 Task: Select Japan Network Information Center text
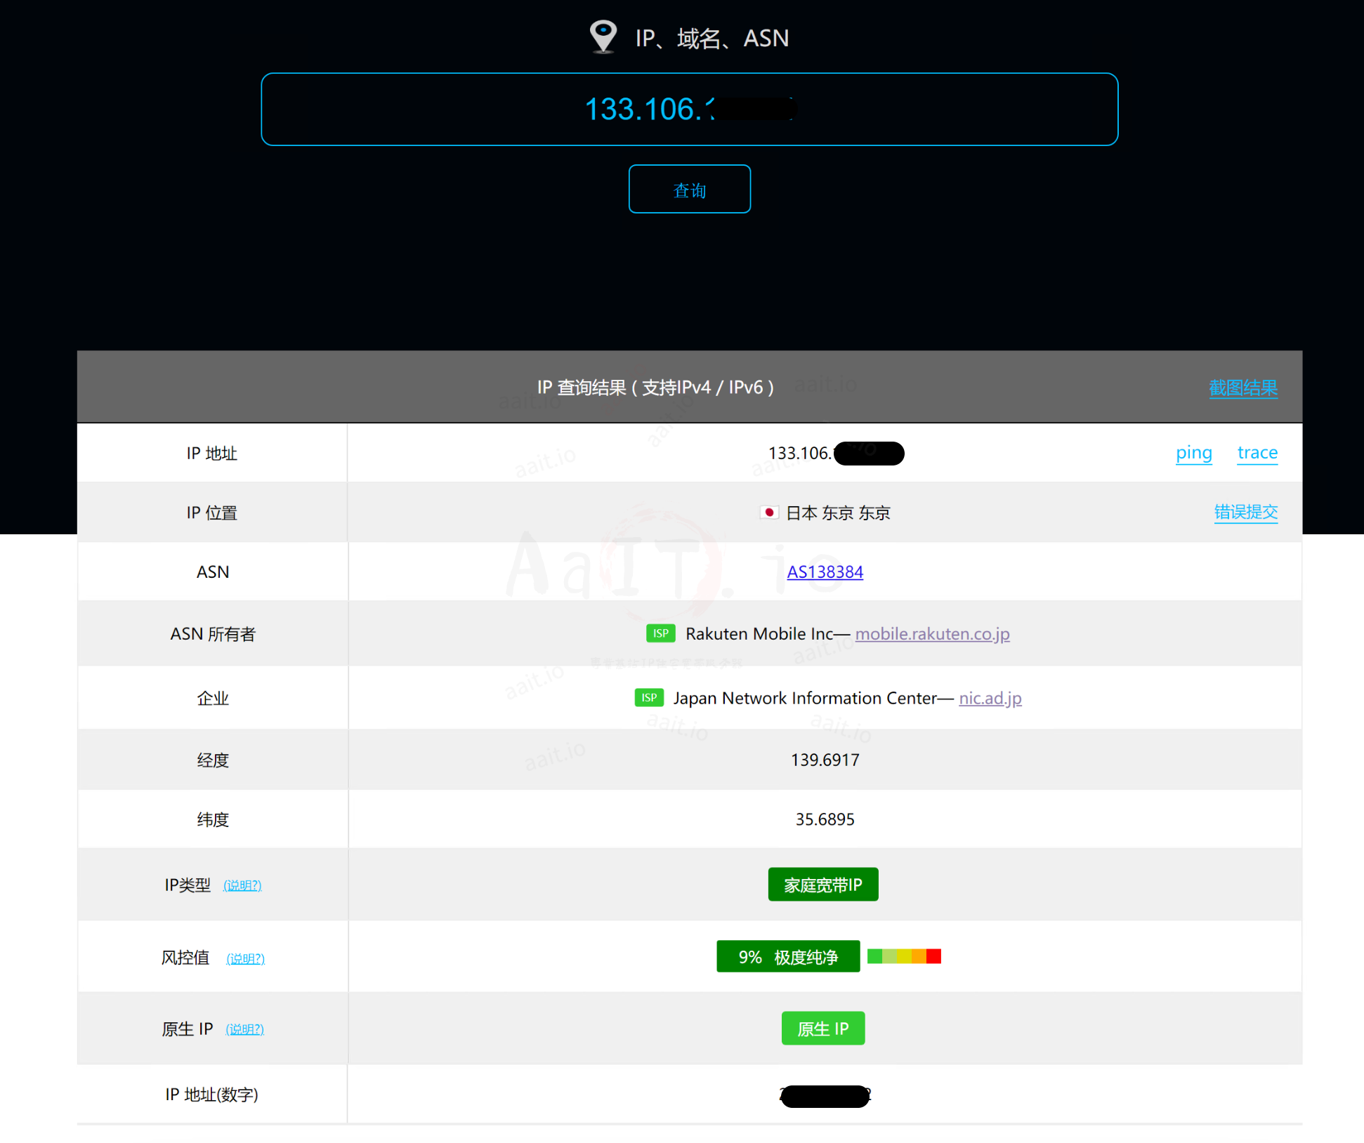click(x=805, y=699)
